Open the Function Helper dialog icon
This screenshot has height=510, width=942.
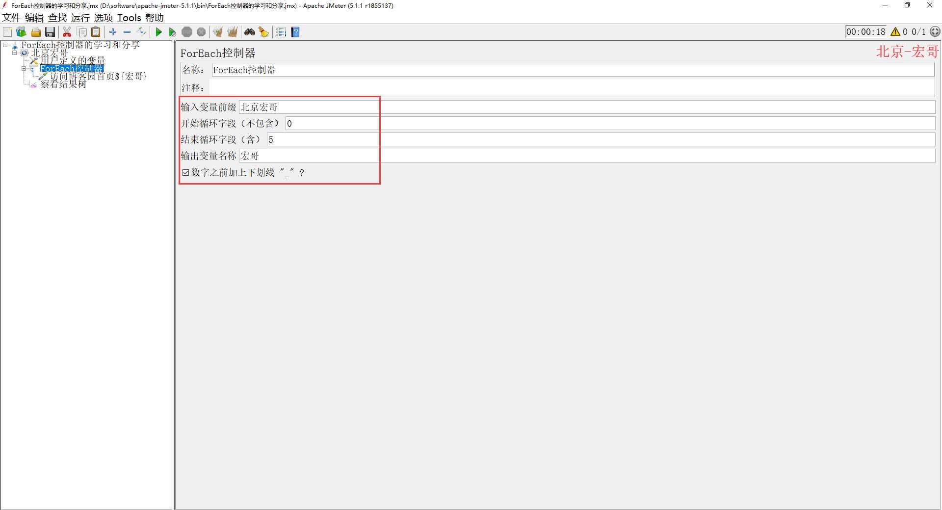(x=281, y=32)
